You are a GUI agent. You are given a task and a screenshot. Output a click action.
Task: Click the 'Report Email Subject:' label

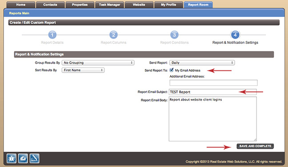coord(152,92)
